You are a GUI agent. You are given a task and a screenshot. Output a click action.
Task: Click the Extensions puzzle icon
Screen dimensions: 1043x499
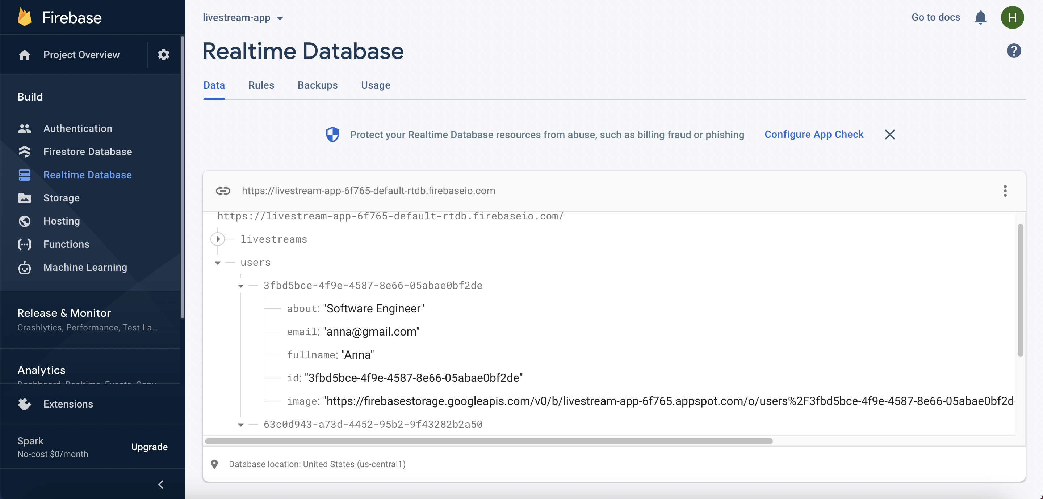(x=25, y=404)
